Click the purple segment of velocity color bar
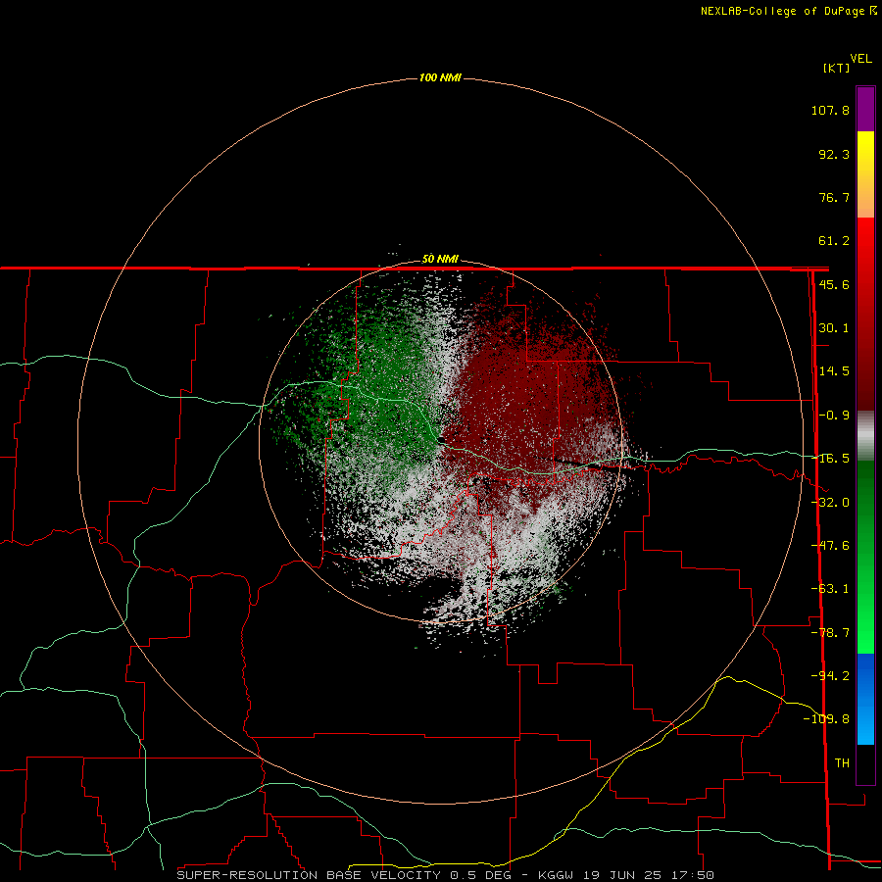This screenshot has height=882, width=882. (x=865, y=109)
